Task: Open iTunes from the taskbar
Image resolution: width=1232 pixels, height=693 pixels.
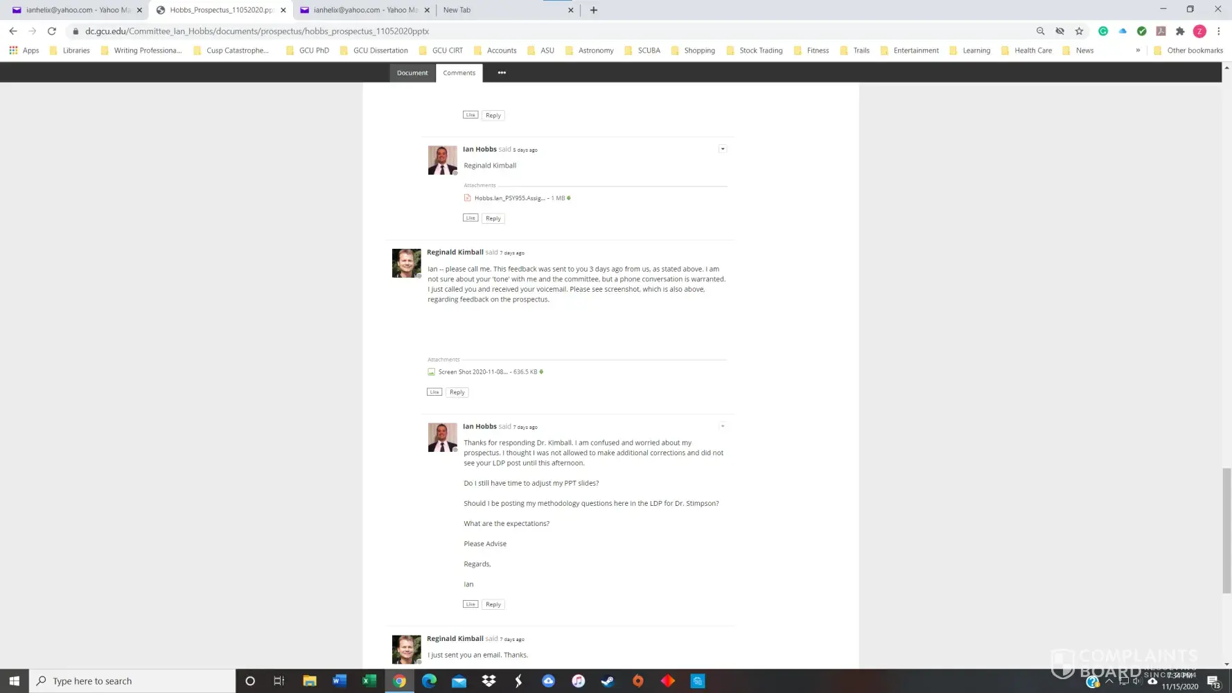Action: (x=578, y=681)
